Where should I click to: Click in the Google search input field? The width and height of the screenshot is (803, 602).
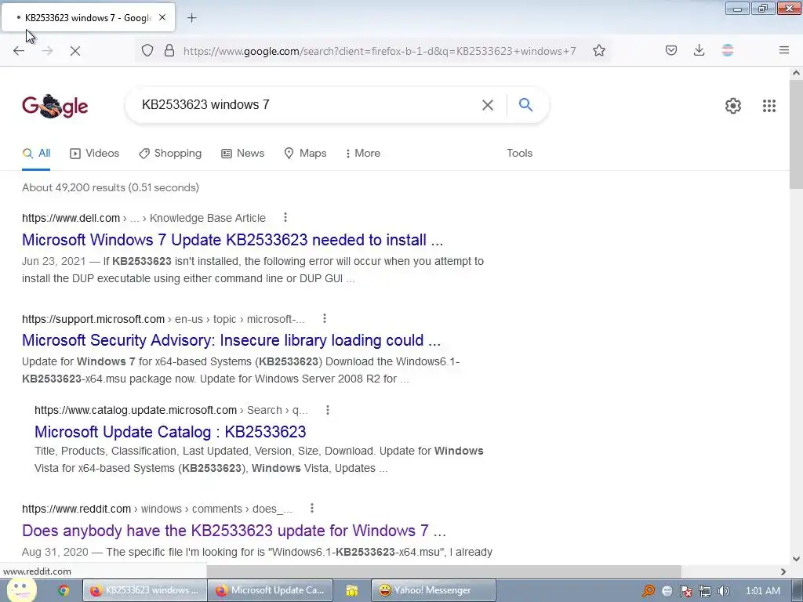pos(307,105)
